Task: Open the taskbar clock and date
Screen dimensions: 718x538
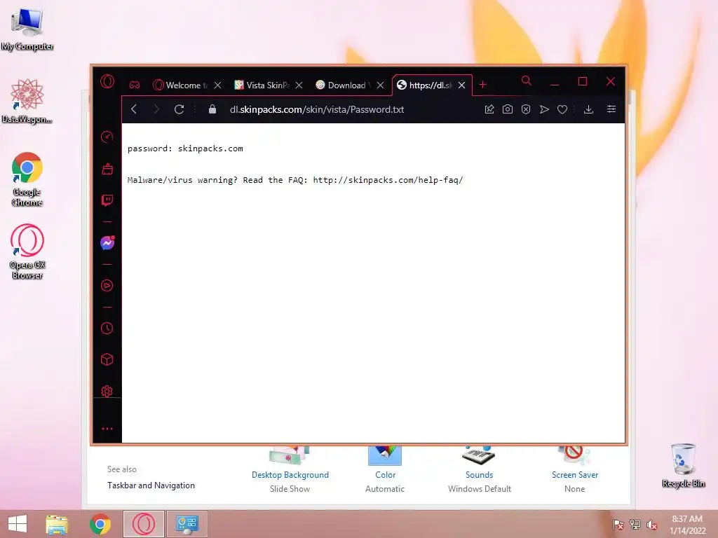Action: click(x=687, y=525)
